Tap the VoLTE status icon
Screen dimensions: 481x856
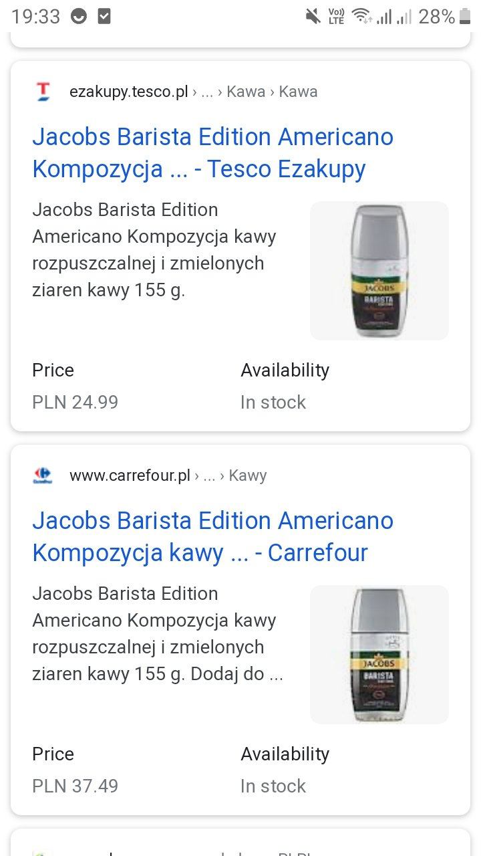point(336,17)
